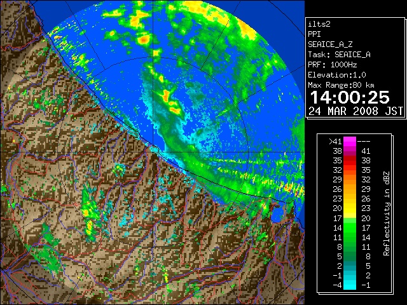The height and width of the screenshot is (305, 407).
Task: Click the red swatch beside 35
Action: tap(350, 161)
